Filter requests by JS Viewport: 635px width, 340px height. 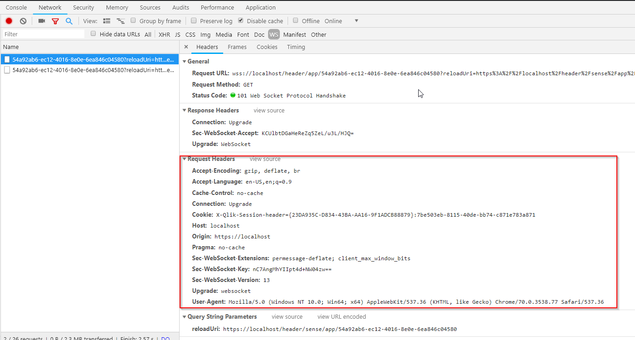[x=177, y=34]
